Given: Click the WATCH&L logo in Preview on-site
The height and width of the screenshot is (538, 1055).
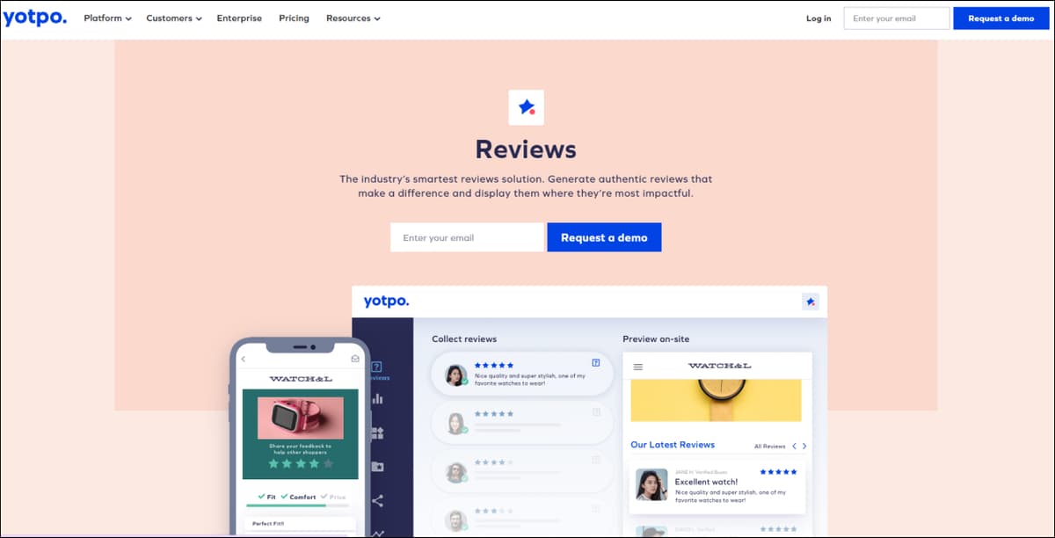Looking at the screenshot, I should [719, 366].
